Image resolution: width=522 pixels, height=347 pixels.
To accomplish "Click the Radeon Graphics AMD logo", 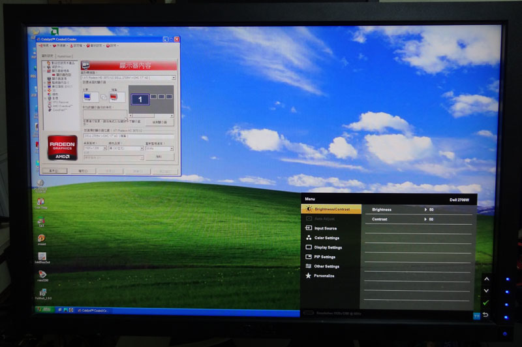I will coord(63,148).
